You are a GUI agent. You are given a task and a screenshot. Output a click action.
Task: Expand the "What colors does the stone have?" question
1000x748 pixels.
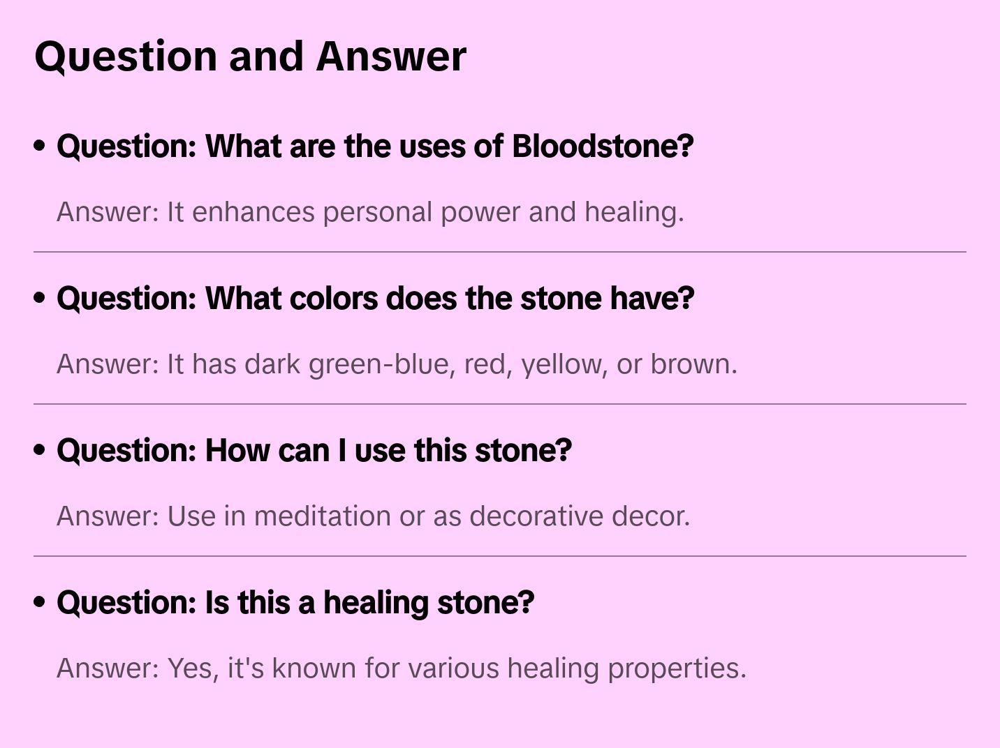(x=375, y=299)
